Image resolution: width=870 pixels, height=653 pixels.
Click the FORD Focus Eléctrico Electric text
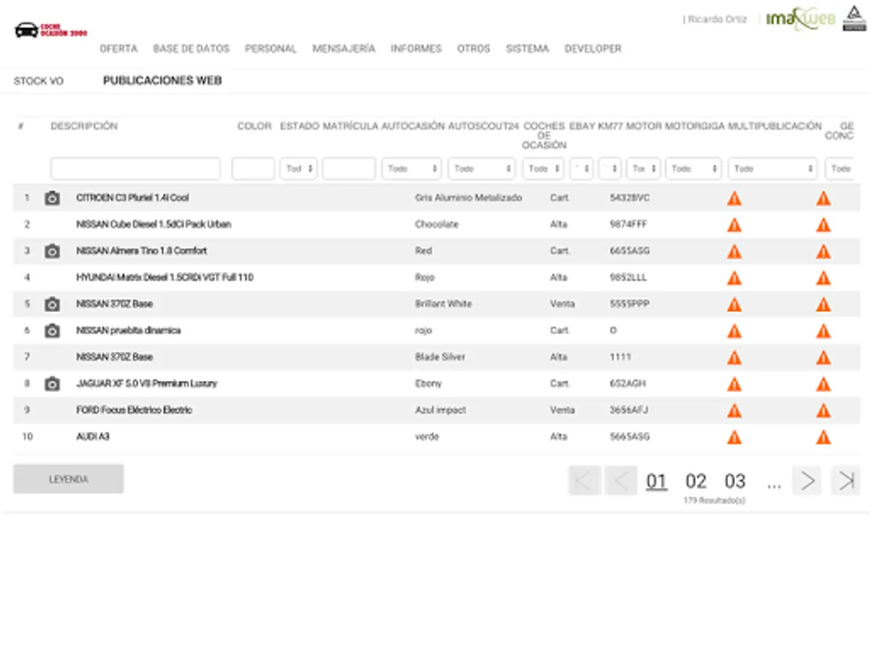click(x=134, y=411)
